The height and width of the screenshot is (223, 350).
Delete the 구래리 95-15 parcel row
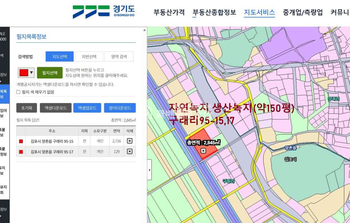coord(130,141)
